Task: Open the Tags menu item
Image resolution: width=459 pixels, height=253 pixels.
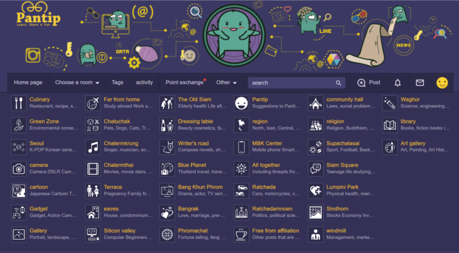Action: tap(118, 82)
